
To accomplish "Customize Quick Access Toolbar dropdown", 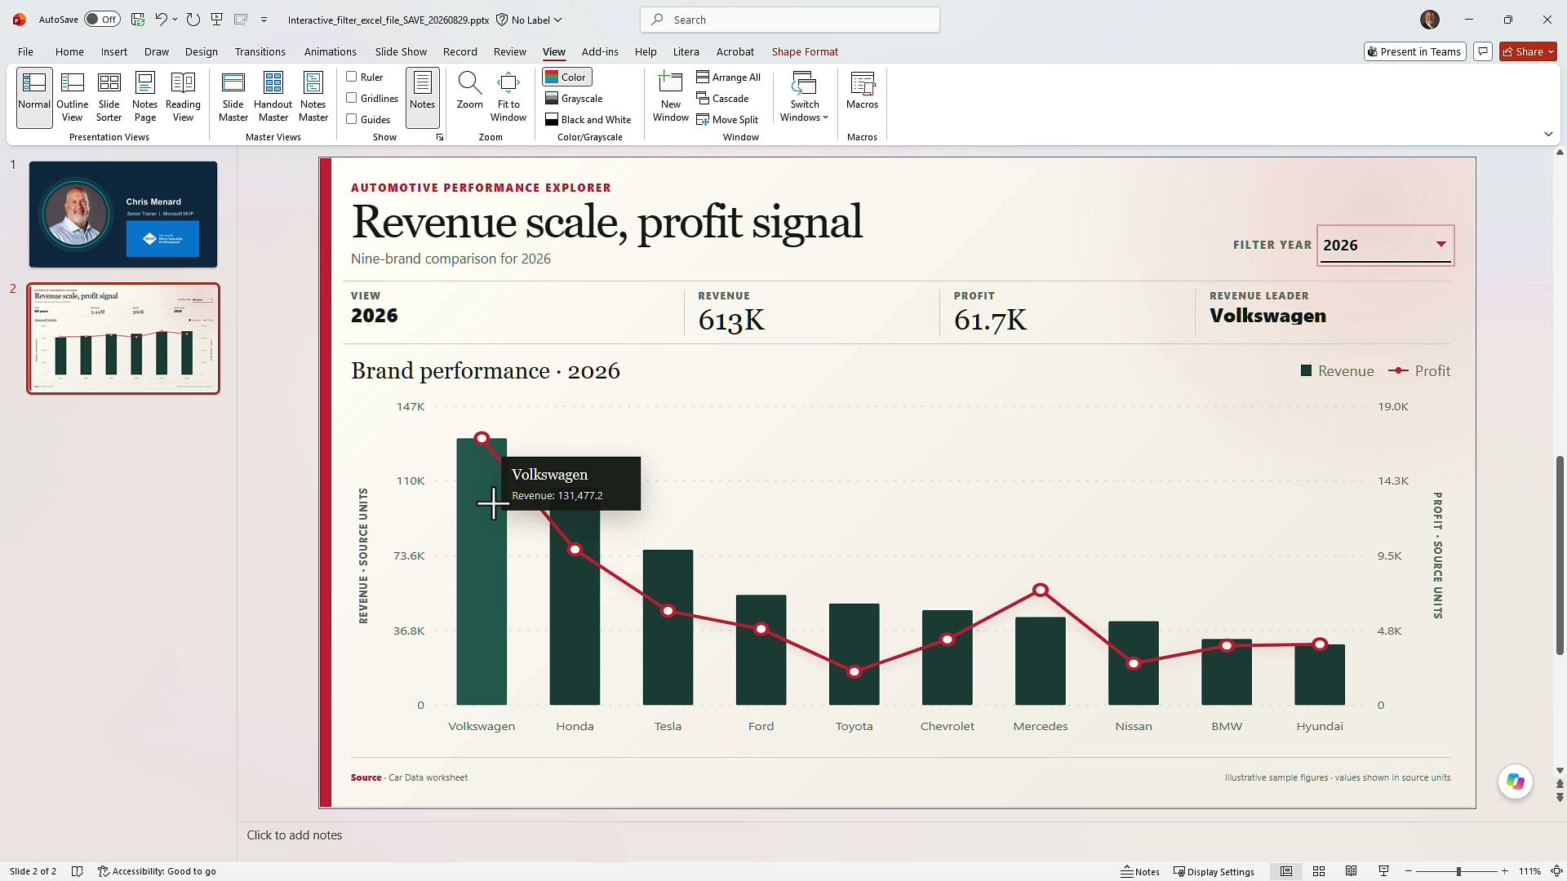I will 264,19.
